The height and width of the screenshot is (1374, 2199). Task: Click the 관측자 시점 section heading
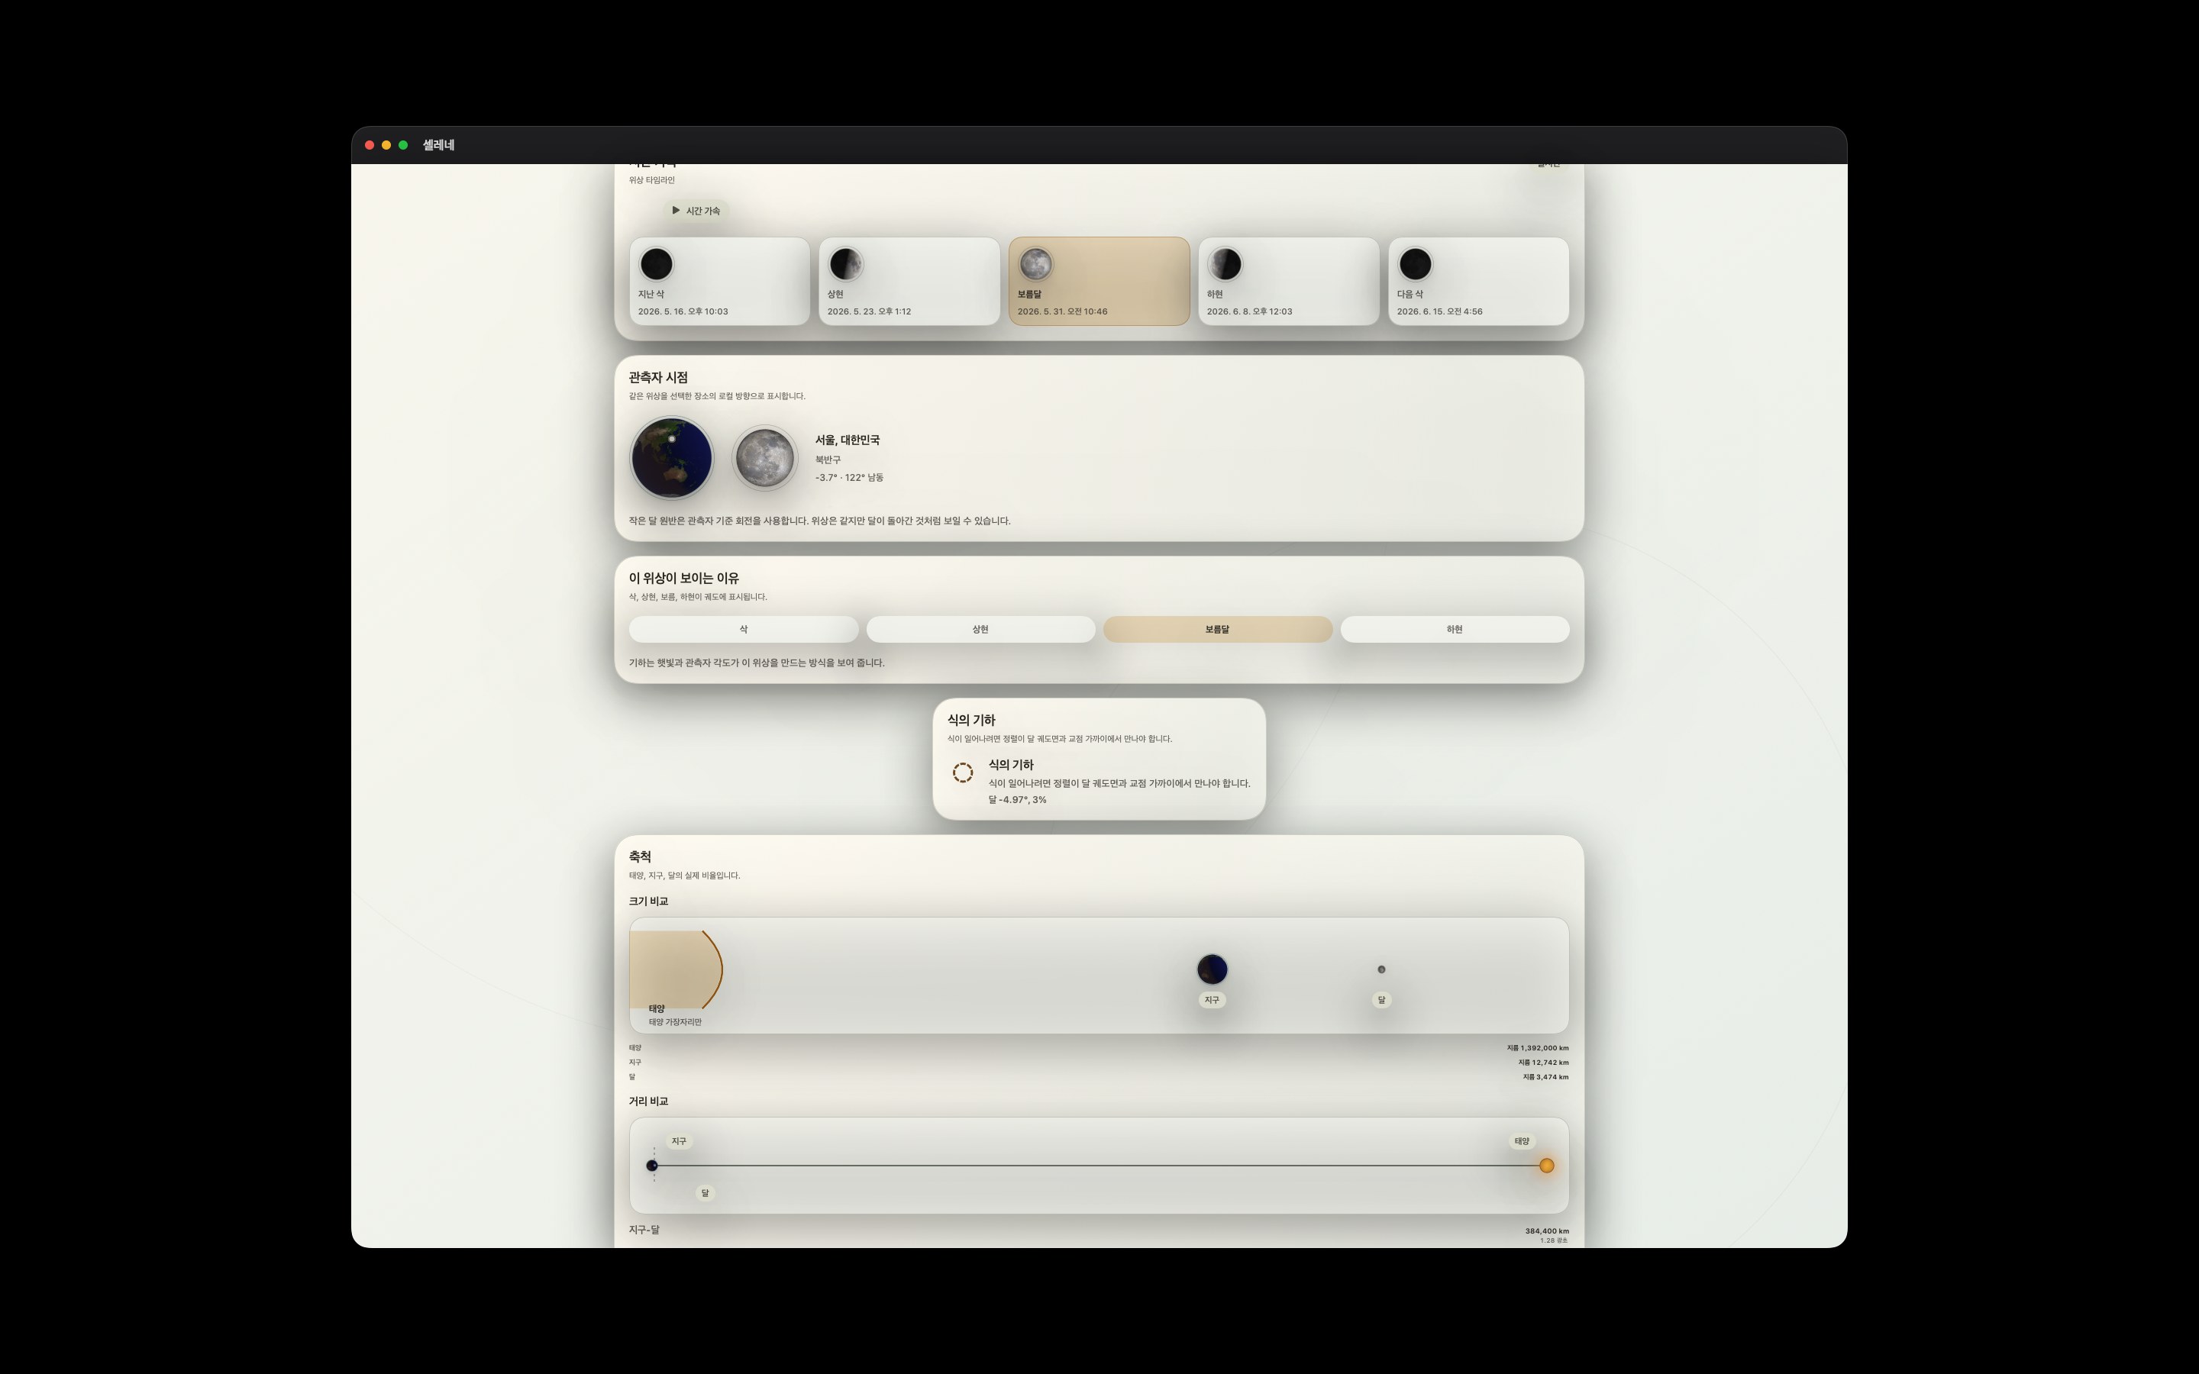[658, 377]
